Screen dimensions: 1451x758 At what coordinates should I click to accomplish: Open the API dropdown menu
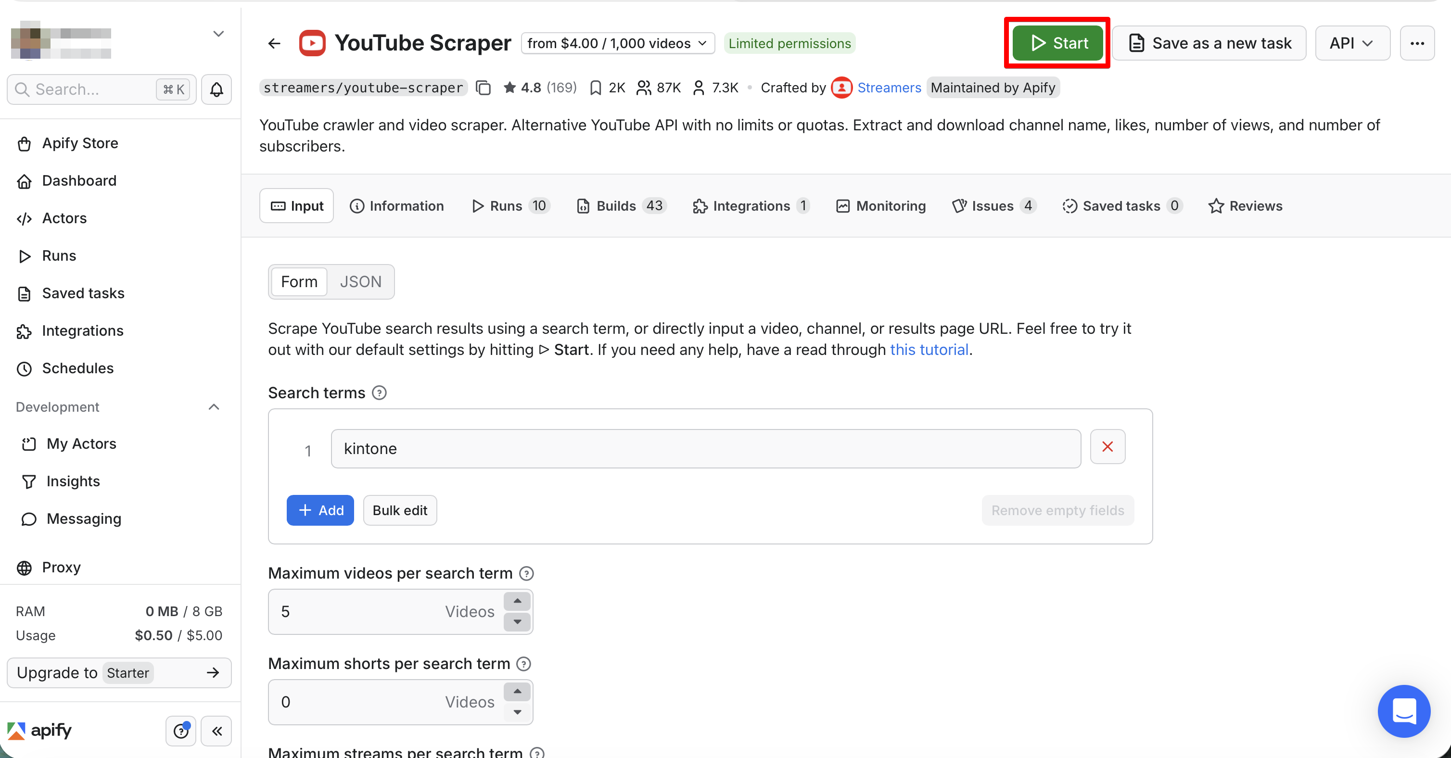1352,43
